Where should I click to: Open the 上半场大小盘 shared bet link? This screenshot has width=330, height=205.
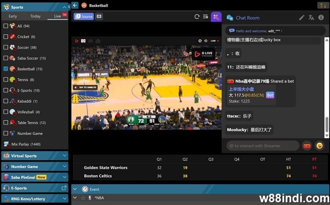(241, 89)
